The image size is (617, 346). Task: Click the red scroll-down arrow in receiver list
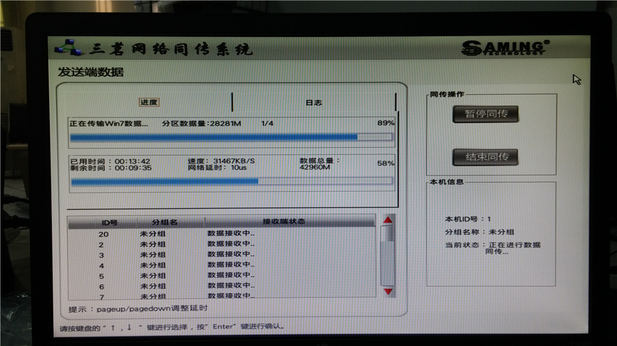(x=387, y=291)
